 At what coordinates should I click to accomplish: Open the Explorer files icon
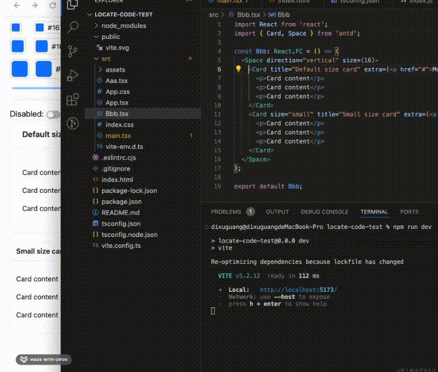(73, 5)
